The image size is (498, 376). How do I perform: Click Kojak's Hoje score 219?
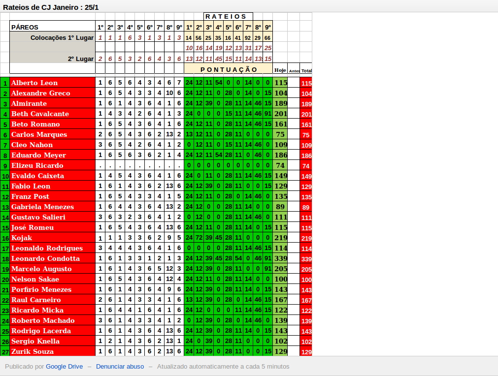280,238
